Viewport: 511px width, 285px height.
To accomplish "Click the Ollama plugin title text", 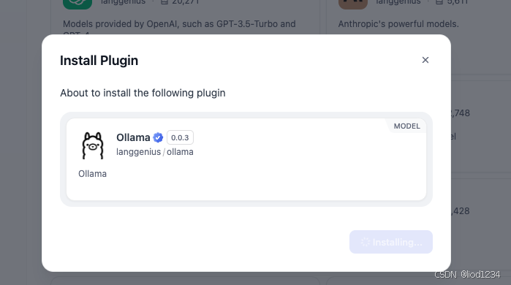I will [133, 137].
